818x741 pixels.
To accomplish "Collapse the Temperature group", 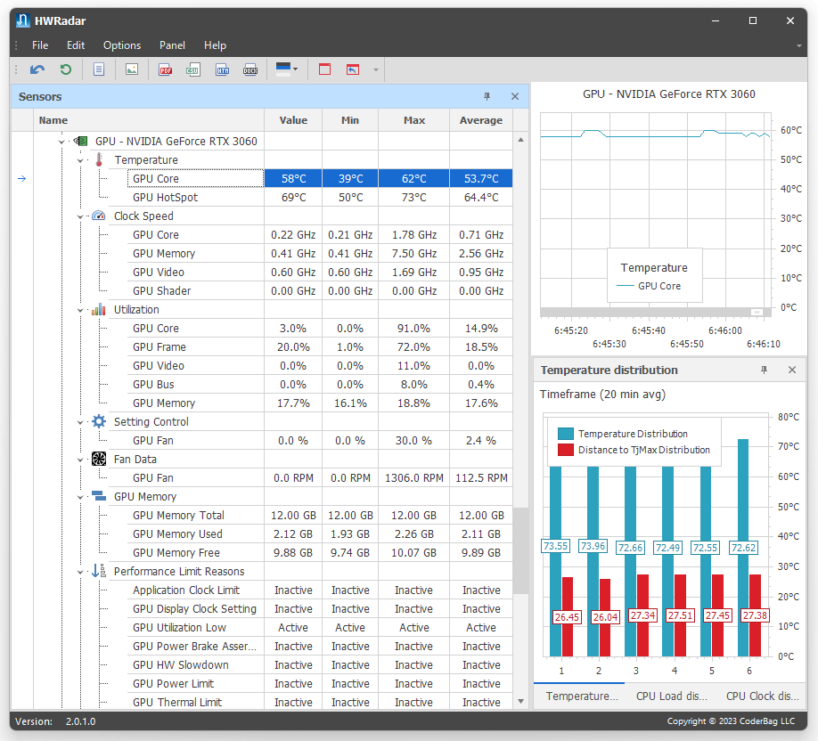I will pyautogui.click(x=80, y=160).
